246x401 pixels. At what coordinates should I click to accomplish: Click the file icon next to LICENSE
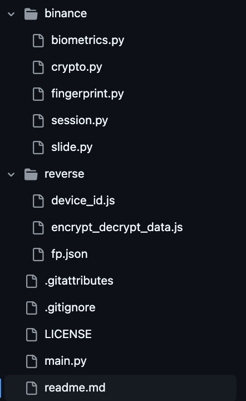point(32,335)
